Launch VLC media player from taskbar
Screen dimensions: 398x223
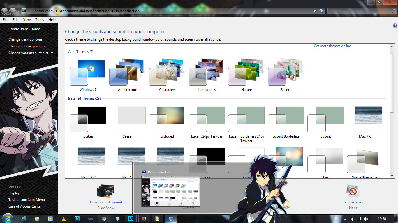coord(64,219)
